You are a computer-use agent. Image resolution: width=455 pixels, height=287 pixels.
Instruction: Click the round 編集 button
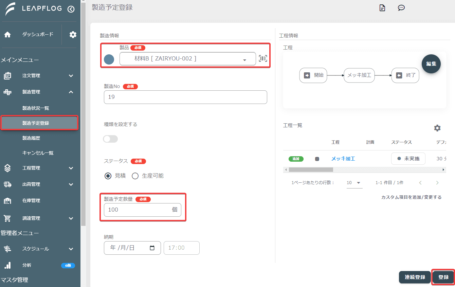pyautogui.click(x=431, y=64)
